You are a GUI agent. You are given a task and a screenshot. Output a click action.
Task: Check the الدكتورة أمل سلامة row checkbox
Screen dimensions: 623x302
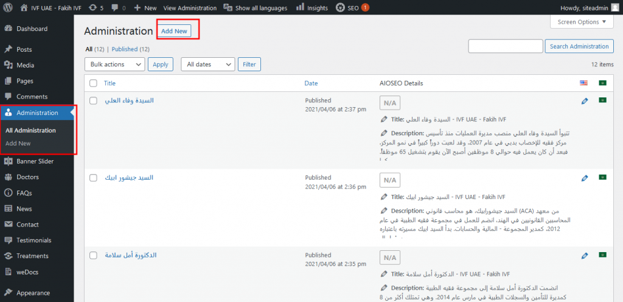(93, 255)
